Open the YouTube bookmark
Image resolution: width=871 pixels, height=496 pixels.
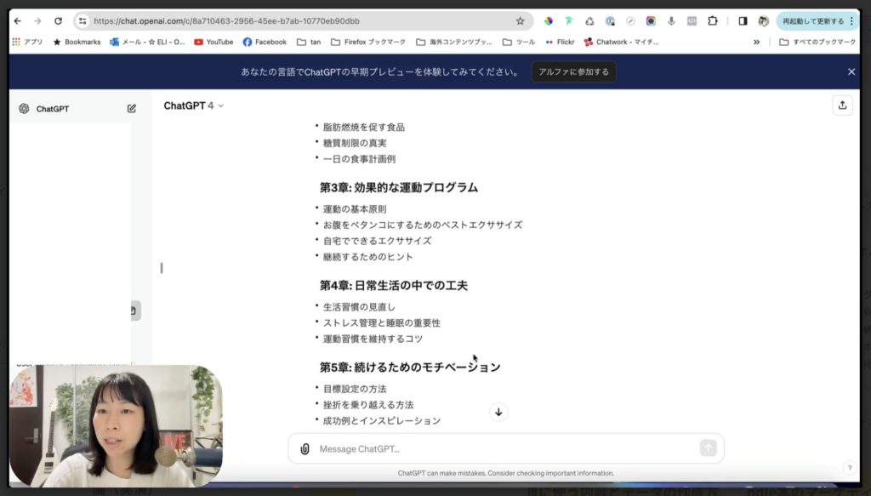click(213, 42)
